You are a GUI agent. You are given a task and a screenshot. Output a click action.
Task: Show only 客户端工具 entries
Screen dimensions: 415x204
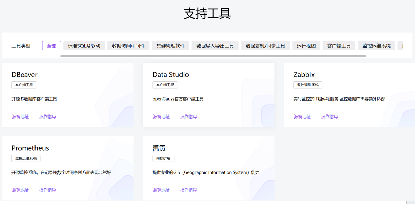(x=339, y=46)
